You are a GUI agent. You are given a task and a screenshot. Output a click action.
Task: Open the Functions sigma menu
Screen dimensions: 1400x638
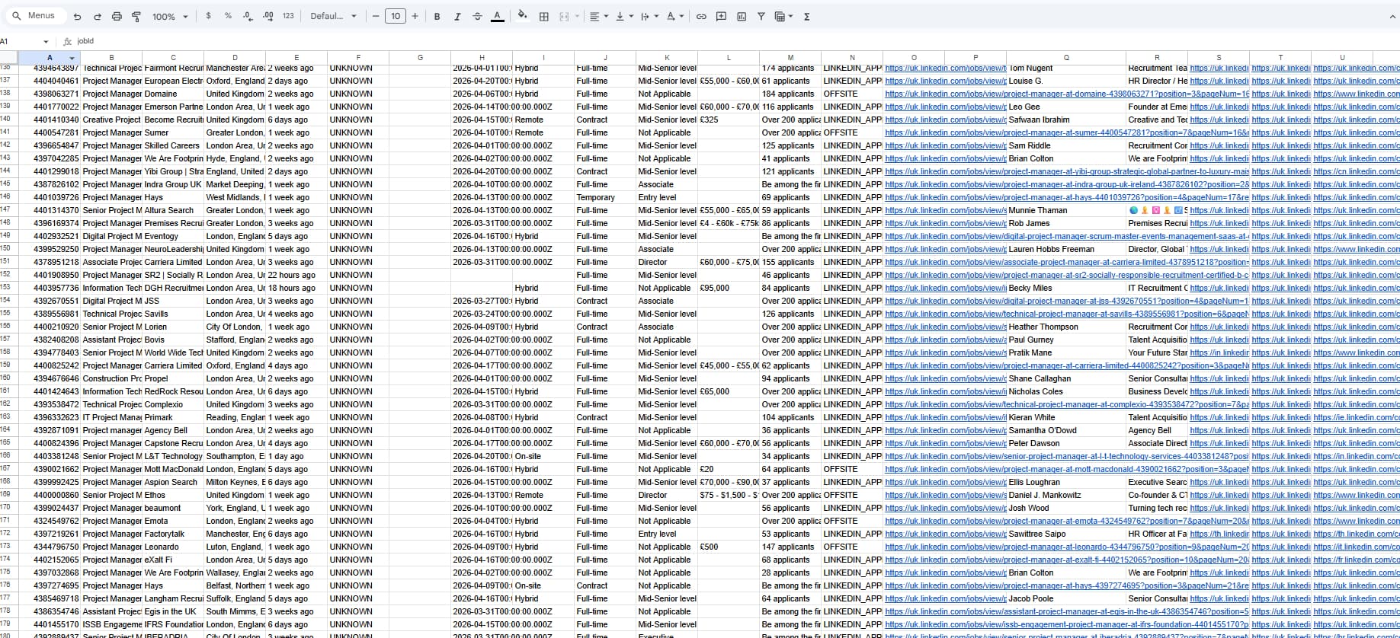pos(806,16)
